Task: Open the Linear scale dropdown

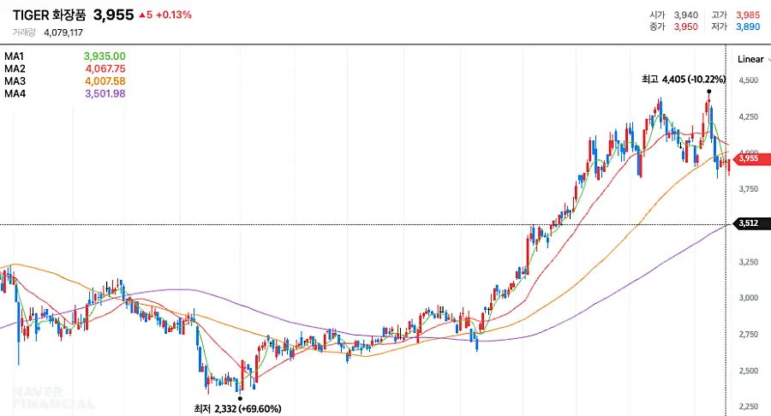Action: pyautogui.click(x=754, y=59)
